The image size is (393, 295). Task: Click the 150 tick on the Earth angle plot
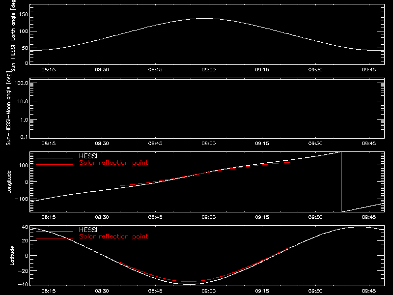tap(25, 15)
